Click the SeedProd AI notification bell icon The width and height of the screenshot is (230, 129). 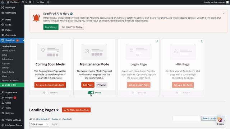(36, 18)
